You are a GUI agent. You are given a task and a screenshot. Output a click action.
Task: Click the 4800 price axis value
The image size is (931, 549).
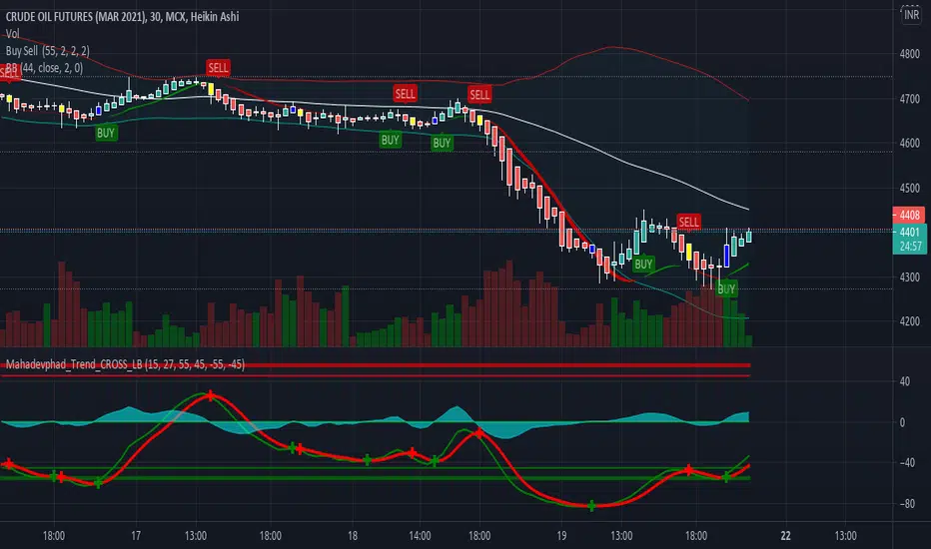tap(910, 54)
